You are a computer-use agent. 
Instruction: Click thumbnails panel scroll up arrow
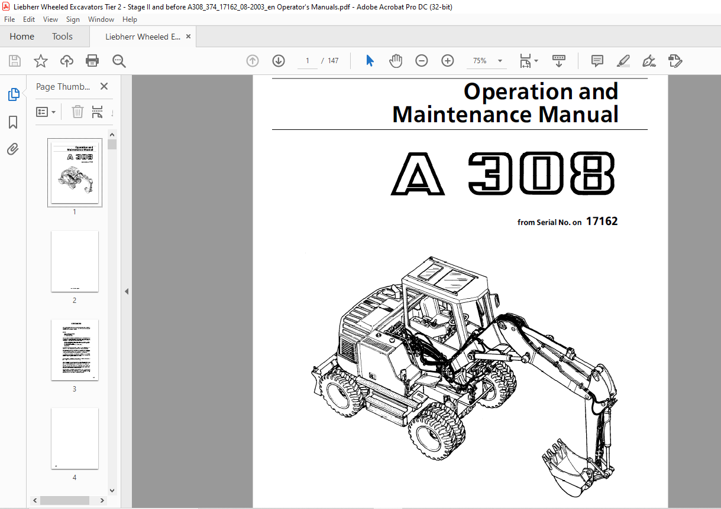coord(112,134)
